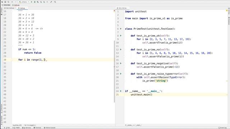The image size is (230, 129).
Task: Open the unittests run configuration dropdown
Action: click(24, 2)
